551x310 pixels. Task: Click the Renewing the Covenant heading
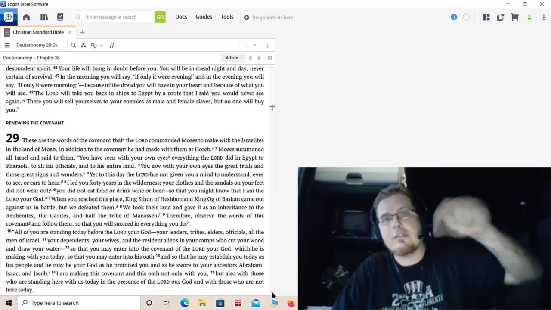[x=35, y=123]
